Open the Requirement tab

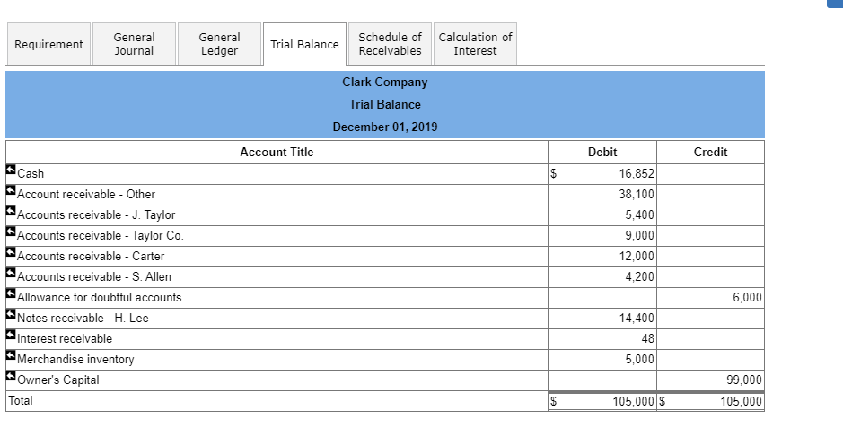coord(48,44)
